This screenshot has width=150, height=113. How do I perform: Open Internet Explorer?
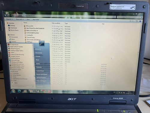tap(16, 58)
